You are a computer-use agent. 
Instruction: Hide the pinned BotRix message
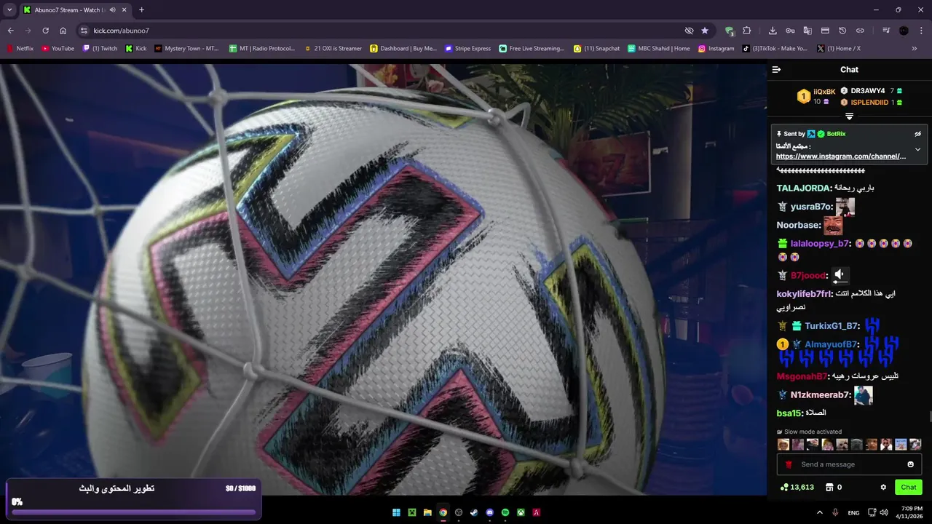917,134
